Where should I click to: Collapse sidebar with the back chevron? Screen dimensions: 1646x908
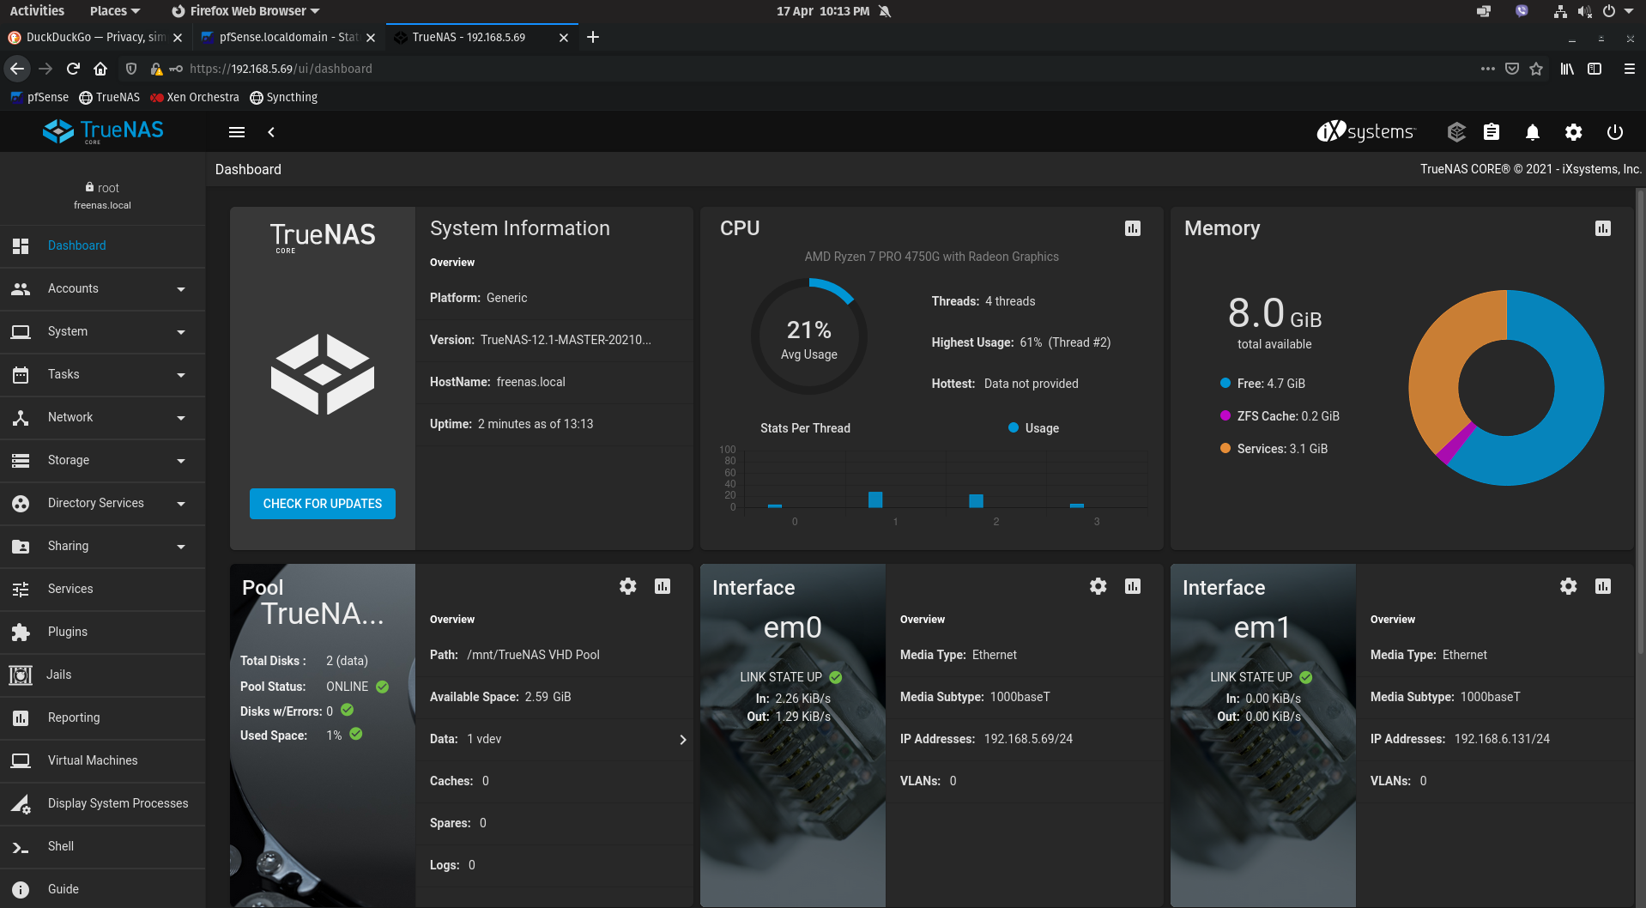click(271, 132)
